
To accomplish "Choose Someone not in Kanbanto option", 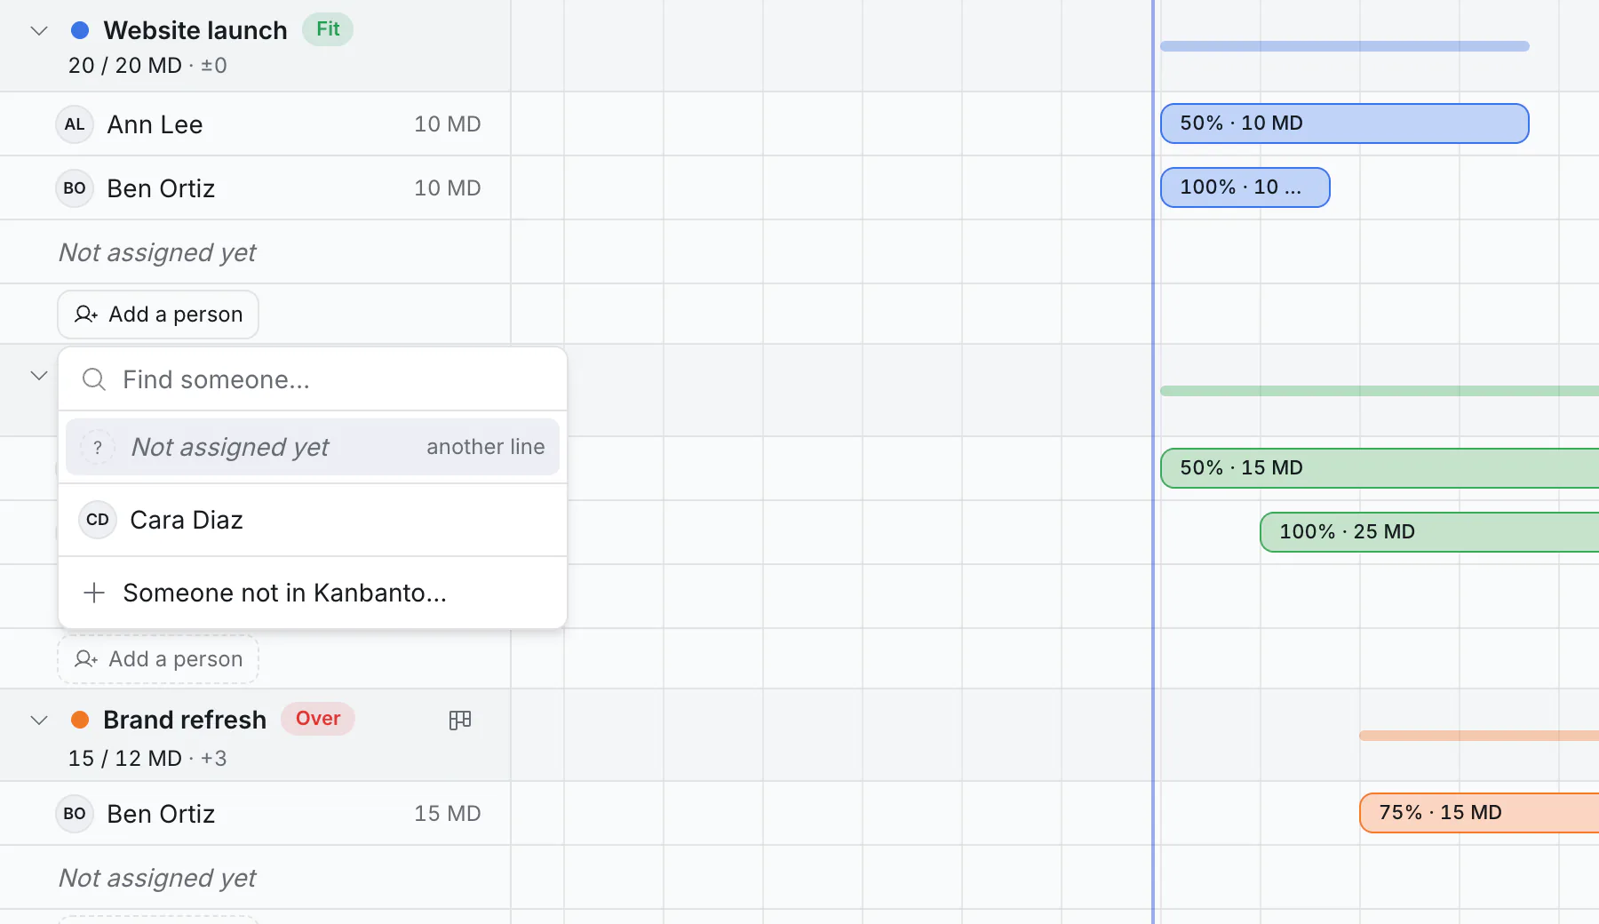I will click(x=313, y=593).
